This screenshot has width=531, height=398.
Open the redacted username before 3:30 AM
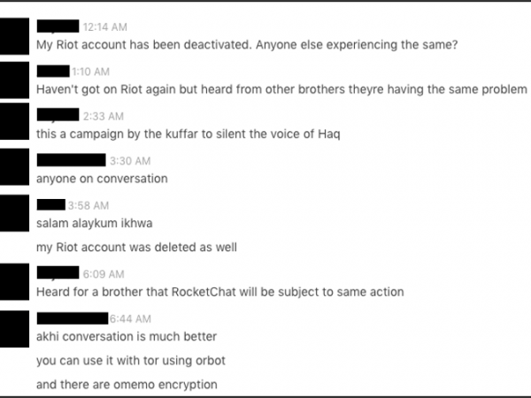(x=71, y=160)
